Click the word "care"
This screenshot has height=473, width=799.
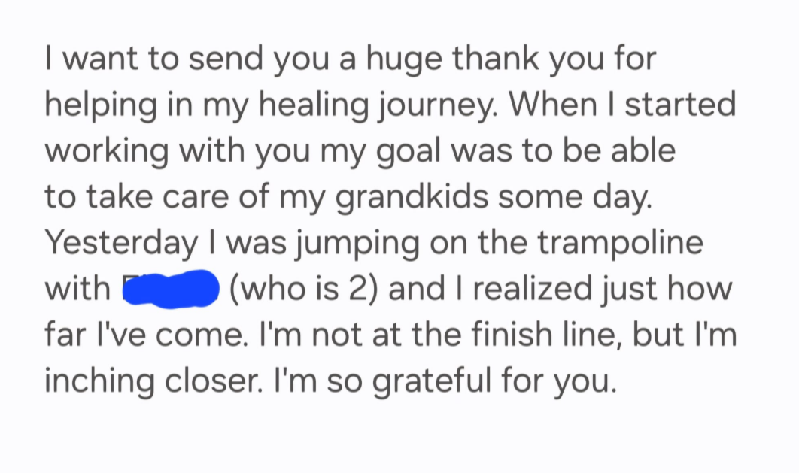pyautogui.click(x=196, y=196)
